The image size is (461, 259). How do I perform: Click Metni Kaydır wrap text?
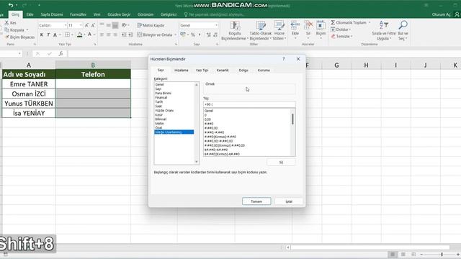click(151, 26)
